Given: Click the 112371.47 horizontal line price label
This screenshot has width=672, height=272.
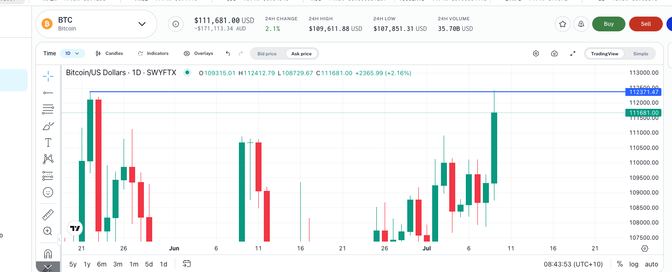Looking at the screenshot, I should click(643, 92).
